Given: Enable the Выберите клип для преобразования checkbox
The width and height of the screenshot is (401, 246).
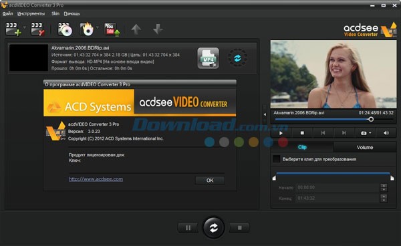Looking at the screenshot, I should tap(277, 159).
